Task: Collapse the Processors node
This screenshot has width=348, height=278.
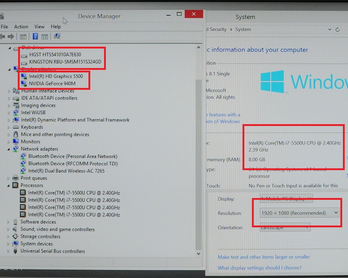Action: (8, 186)
